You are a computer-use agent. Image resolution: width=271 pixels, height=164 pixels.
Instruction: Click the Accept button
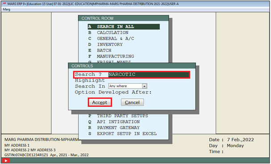pos(100,102)
